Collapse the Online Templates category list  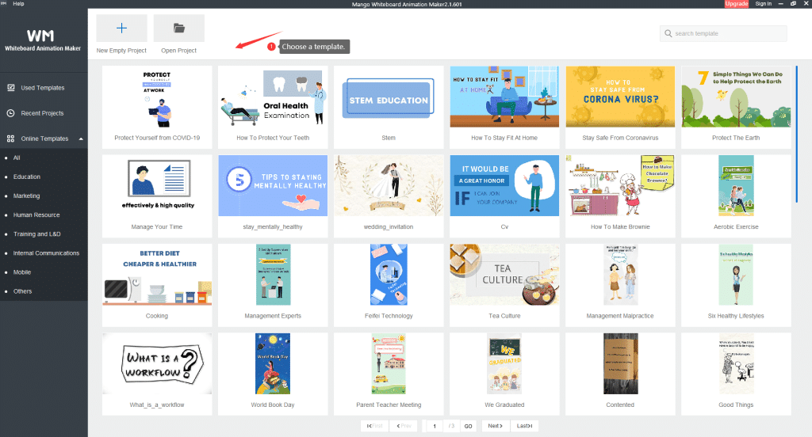point(79,139)
